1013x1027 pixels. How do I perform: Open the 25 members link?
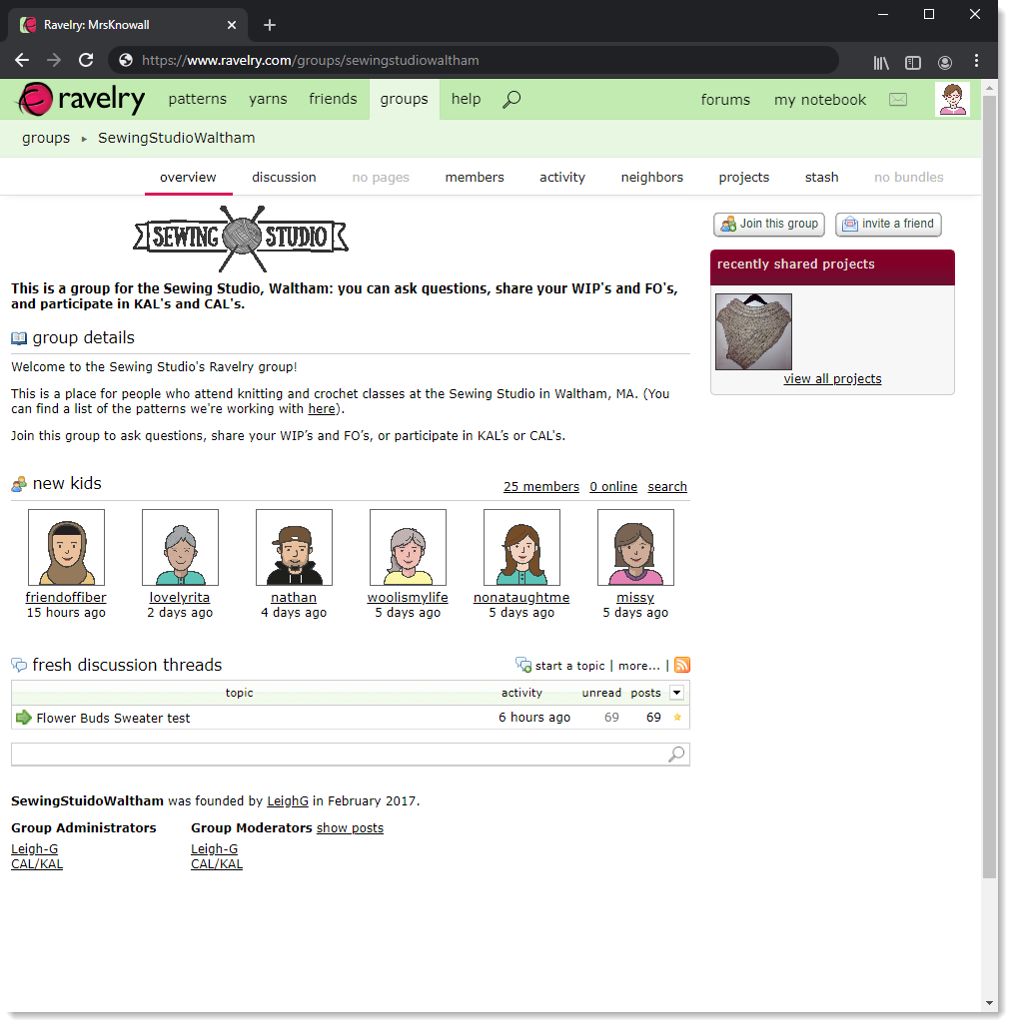pyautogui.click(x=540, y=487)
